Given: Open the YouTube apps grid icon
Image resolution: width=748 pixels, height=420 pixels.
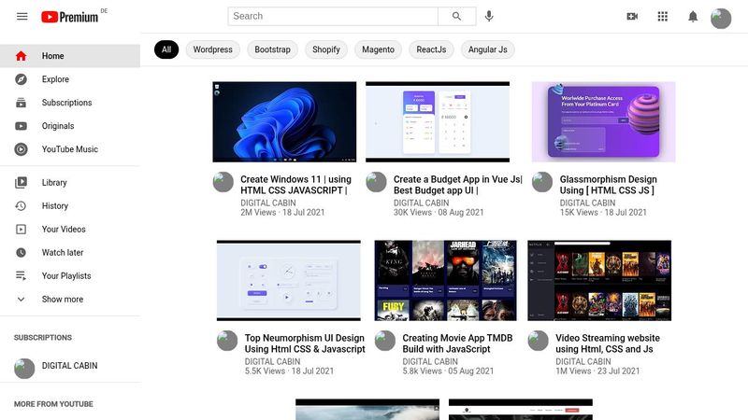Looking at the screenshot, I should pos(663,17).
